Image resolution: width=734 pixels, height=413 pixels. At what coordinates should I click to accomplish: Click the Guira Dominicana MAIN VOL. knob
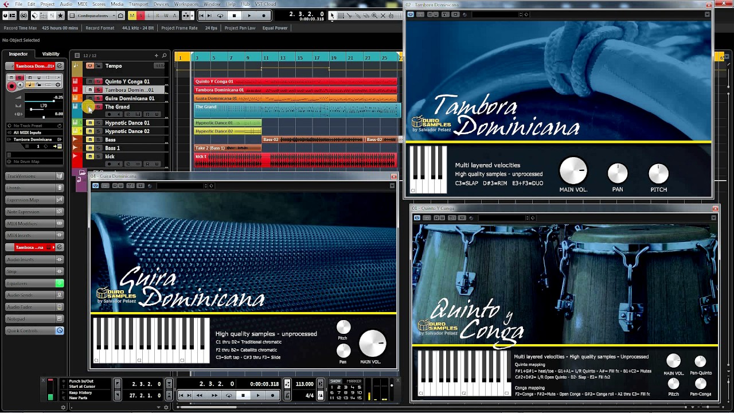372,343
